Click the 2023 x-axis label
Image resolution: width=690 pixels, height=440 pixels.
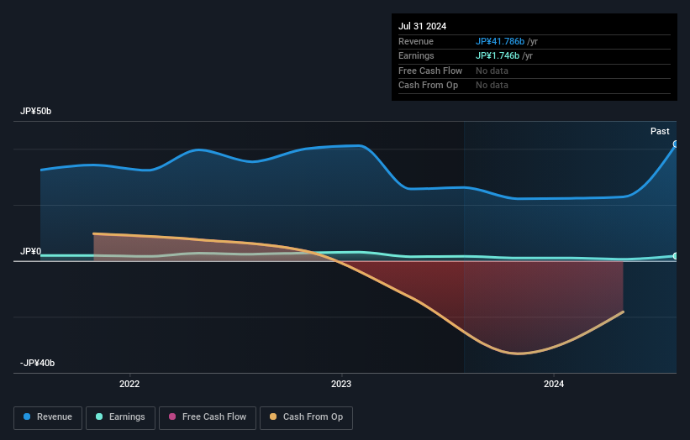[x=341, y=384]
